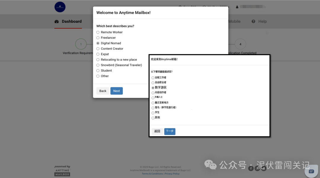Select the Remote Worker radio option
Viewport: 320px width, 178px height.
pyautogui.click(x=98, y=32)
